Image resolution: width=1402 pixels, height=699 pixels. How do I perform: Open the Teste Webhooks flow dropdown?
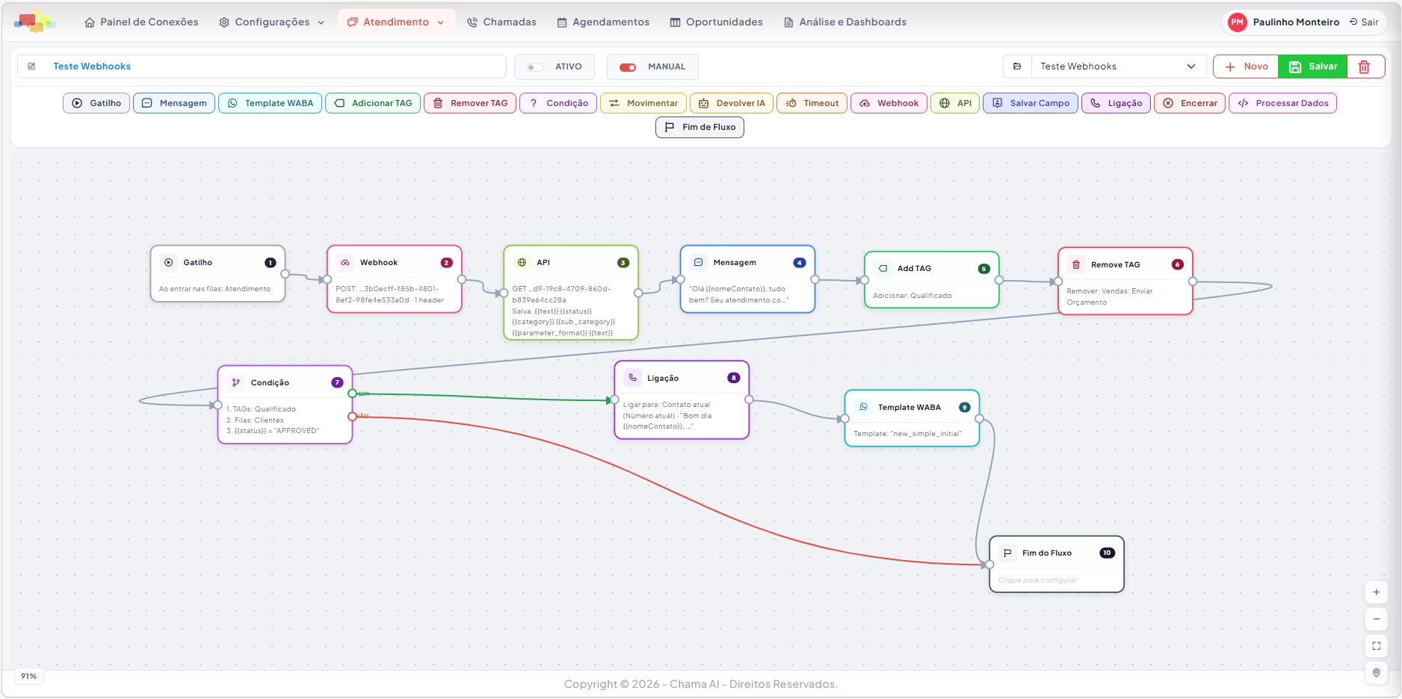[1118, 66]
